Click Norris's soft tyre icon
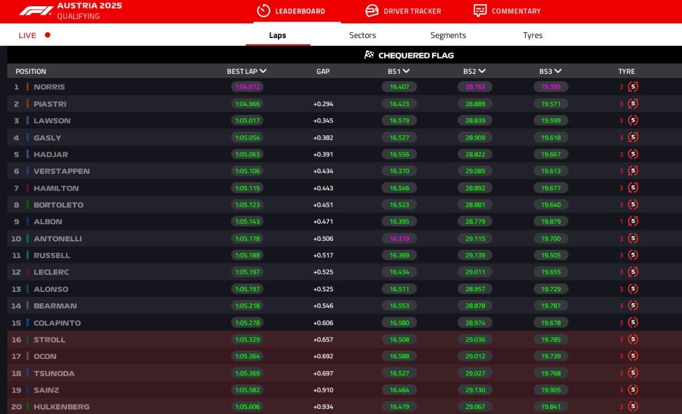 tap(633, 87)
